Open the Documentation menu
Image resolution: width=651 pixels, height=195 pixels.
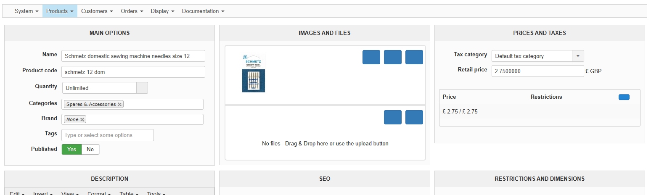pyautogui.click(x=203, y=11)
